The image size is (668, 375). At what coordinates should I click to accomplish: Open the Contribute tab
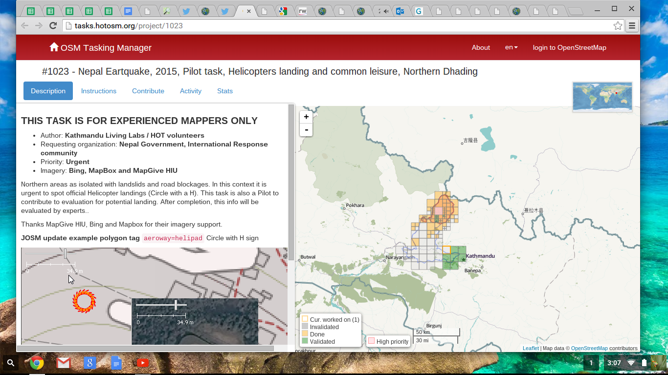pyautogui.click(x=148, y=91)
